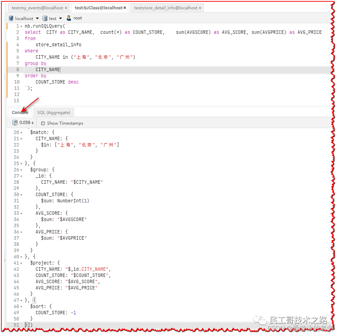Collapse the fold arrow at line 25
338x335 pixels.
pos(21,164)
